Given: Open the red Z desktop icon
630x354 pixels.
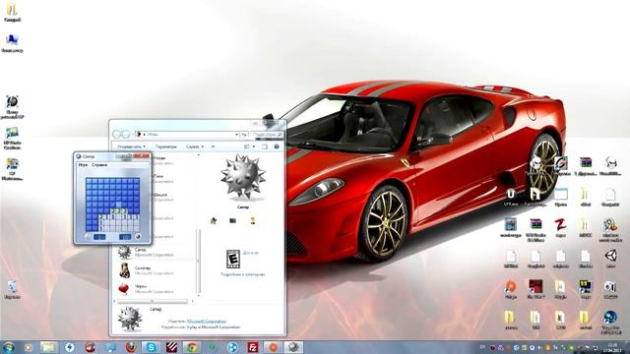Looking at the screenshot, I should (560, 227).
